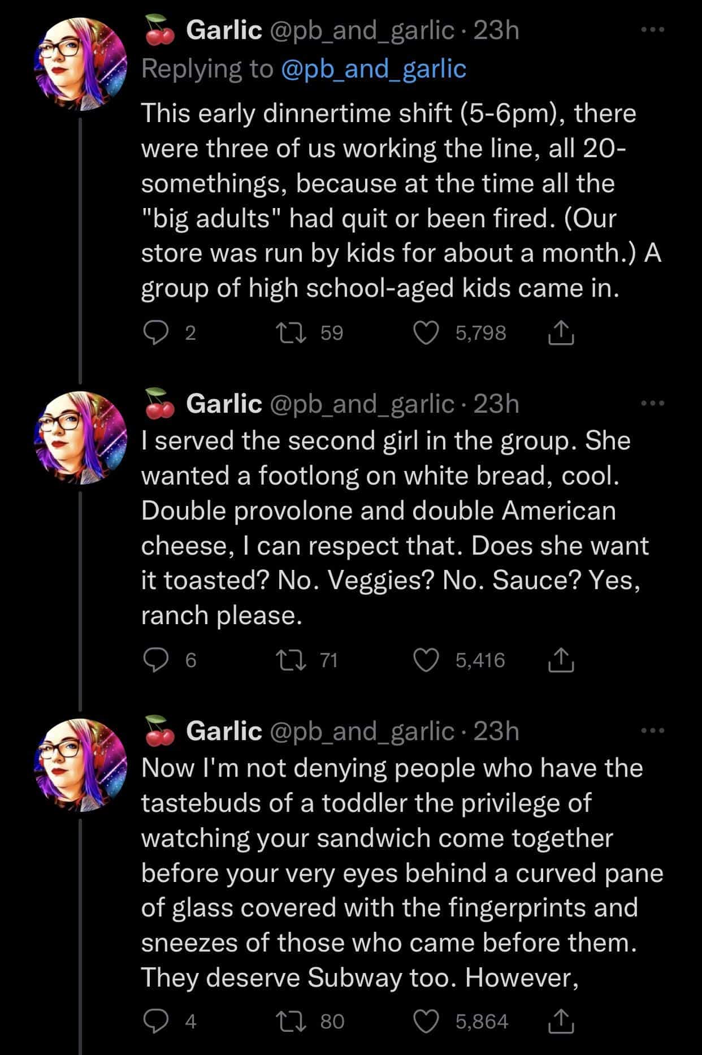This screenshot has height=1055, width=702.
Task: Click the 23h timestamp on the second tweet
Action: (x=496, y=404)
